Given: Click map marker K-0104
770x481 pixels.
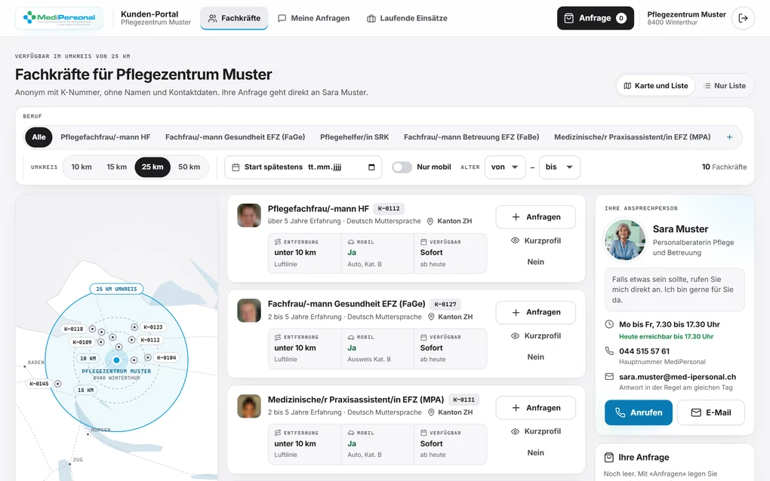Looking at the screenshot, I should (x=166, y=358).
